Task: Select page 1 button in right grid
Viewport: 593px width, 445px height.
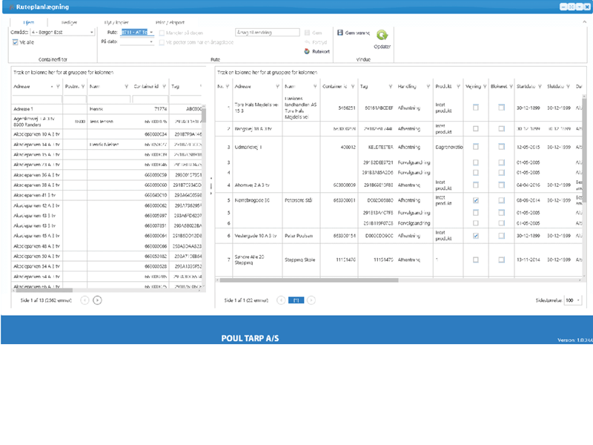Action: click(296, 300)
